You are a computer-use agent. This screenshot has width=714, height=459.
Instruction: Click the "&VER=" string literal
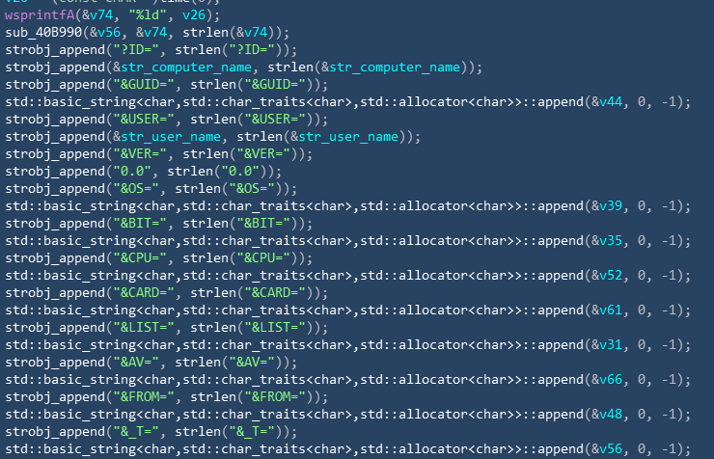pos(140,153)
